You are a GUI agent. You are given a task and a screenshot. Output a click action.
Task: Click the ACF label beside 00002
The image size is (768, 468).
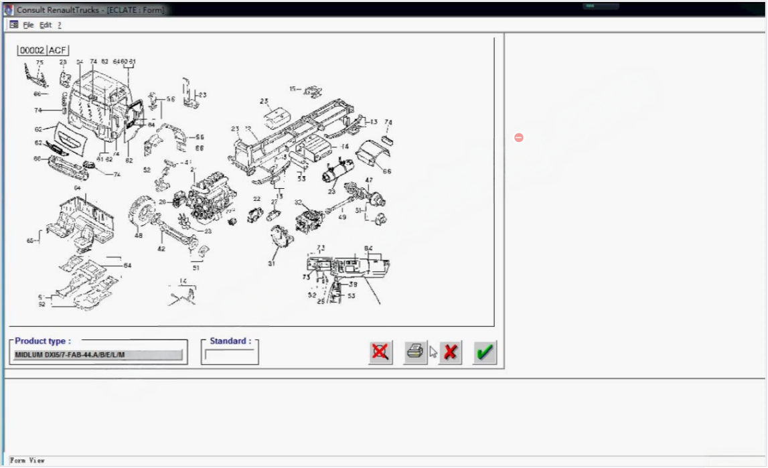[x=58, y=50]
